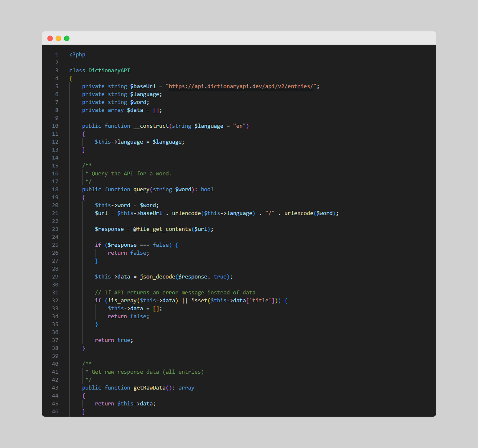Open the dictionaryapi.dev URL link
Viewport: 478px width, 448px height.
tap(241, 86)
